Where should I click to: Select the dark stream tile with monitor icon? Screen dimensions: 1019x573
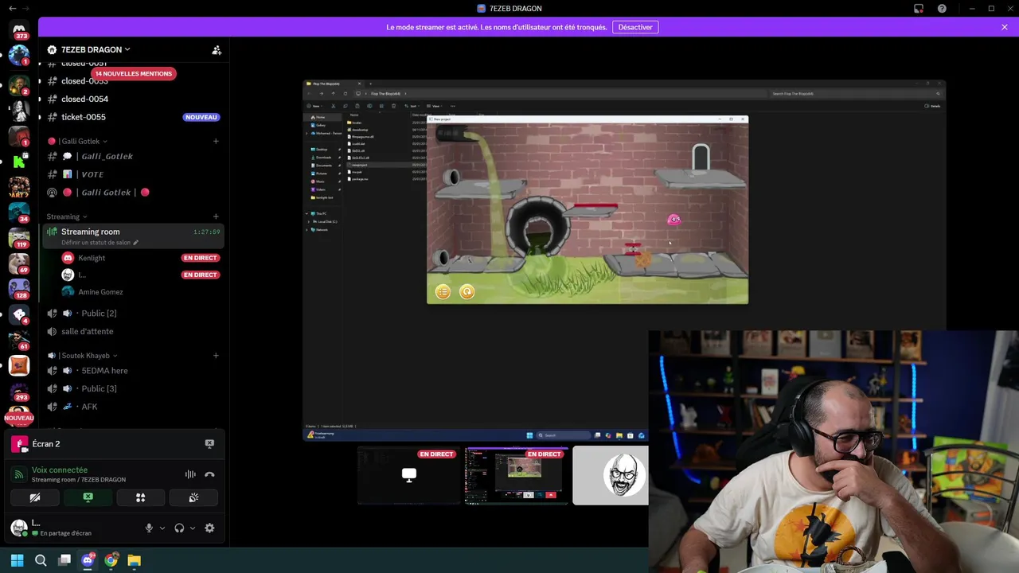[409, 475]
